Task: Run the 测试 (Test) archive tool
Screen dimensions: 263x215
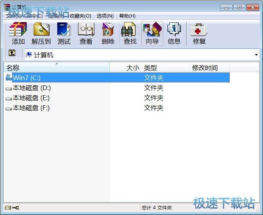Action: point(64,33)
